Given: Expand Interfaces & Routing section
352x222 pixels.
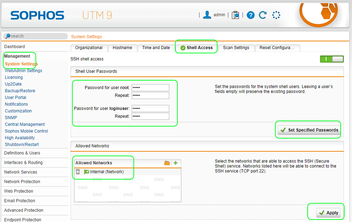Looking at the screenshot, I should coord(23,163).
